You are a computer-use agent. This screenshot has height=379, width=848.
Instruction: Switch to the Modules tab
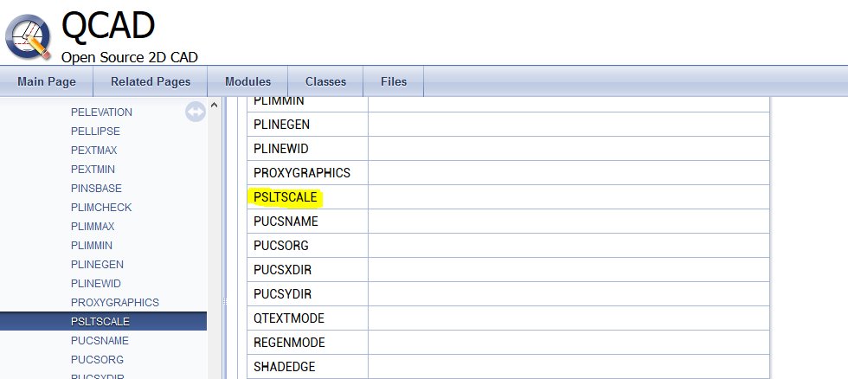(247, 82)
